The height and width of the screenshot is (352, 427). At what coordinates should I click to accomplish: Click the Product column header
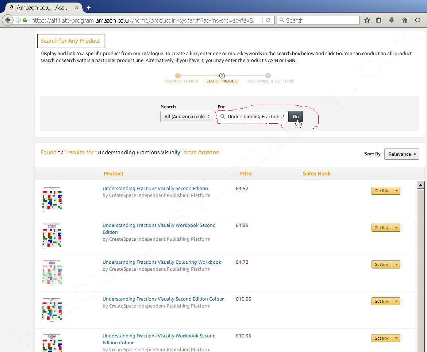114,174
